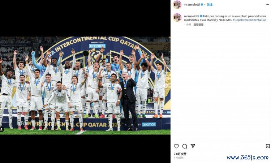Click the verified badge in the caption
The image size is (271, 163).
pos(201,16)
